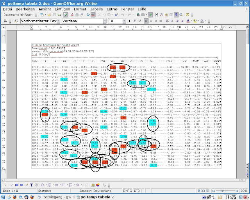The width and height of the screenshot is (250, 200).
Task: Select the Text drawing tool
Action: (x=31, y=185)
